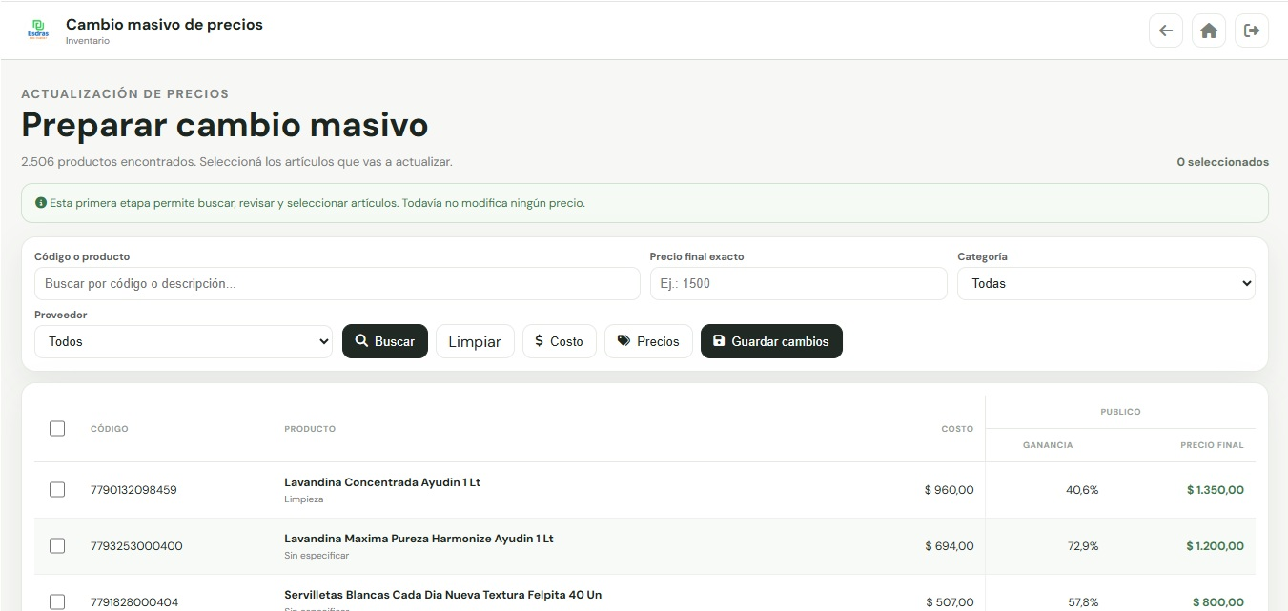Image resolution: width=1288 pixels, height=611 pixels.
Task: Go to home via house icon
Action: coord(1209,31)
